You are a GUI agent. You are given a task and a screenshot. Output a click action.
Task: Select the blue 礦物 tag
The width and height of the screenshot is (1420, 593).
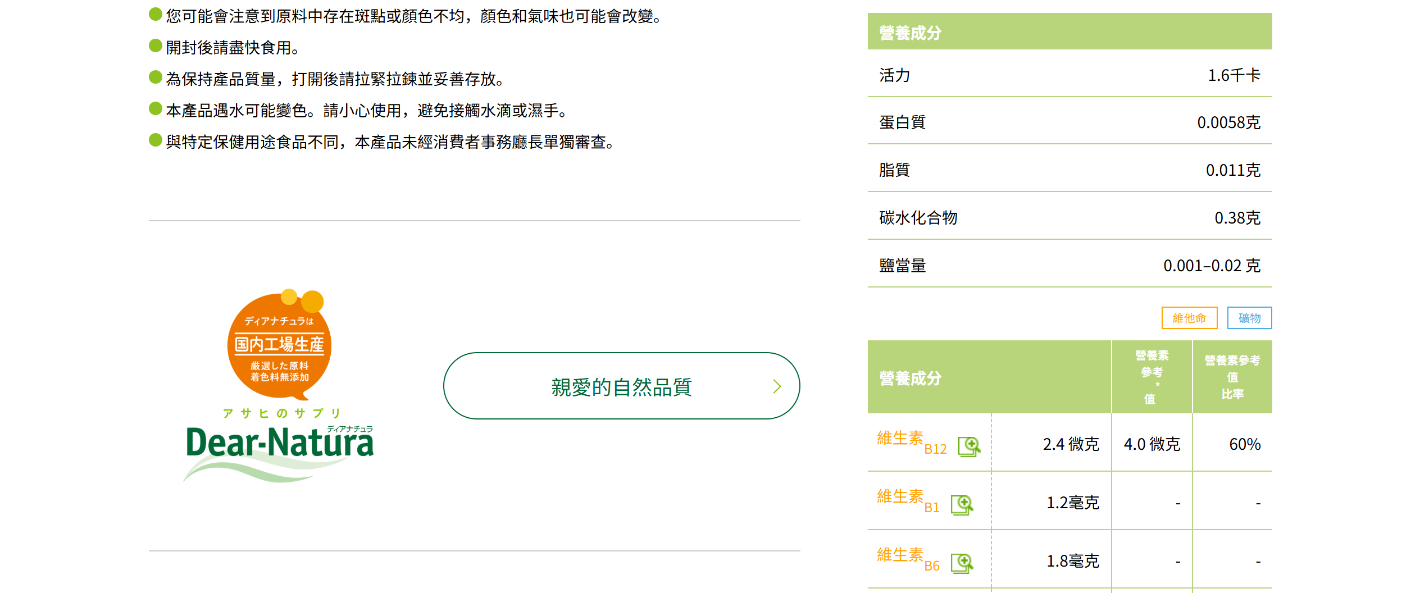tap(1249, 318)
